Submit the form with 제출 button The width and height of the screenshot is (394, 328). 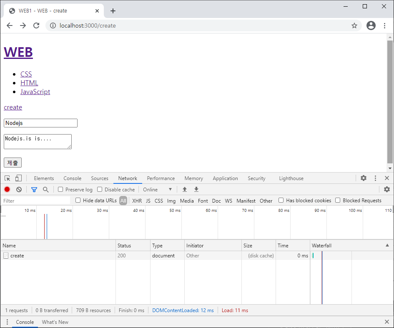(13, 163)
